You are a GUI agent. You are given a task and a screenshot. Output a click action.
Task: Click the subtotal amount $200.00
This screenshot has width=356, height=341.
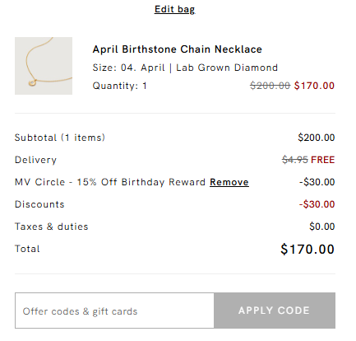click(317, 138)
